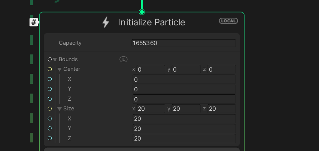Select the Initialize Particle title label
This screenshot has height=151, width=319.
151,22
